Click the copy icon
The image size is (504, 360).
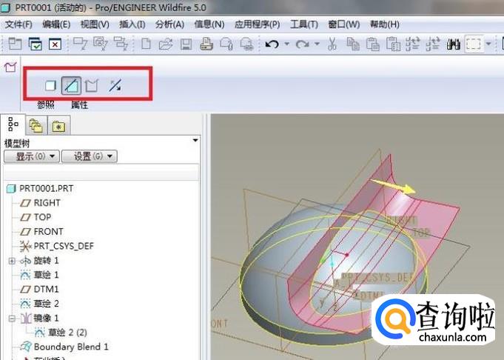click(353, 44)
